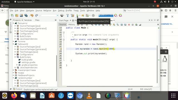Run the project with the green play icon
The height and width of the screenshot is (100, 178).
77,16
